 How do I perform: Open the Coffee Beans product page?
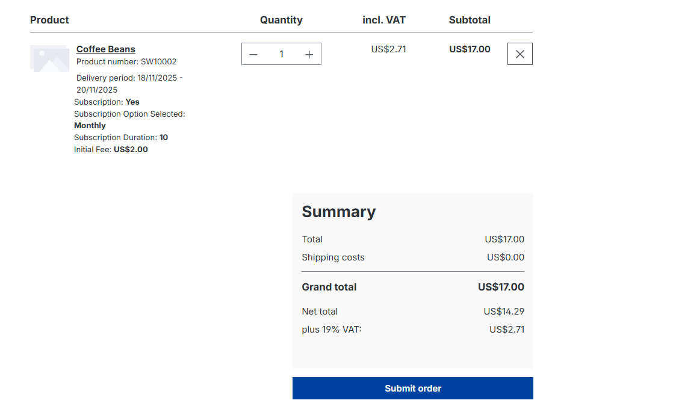coord(106,49)
